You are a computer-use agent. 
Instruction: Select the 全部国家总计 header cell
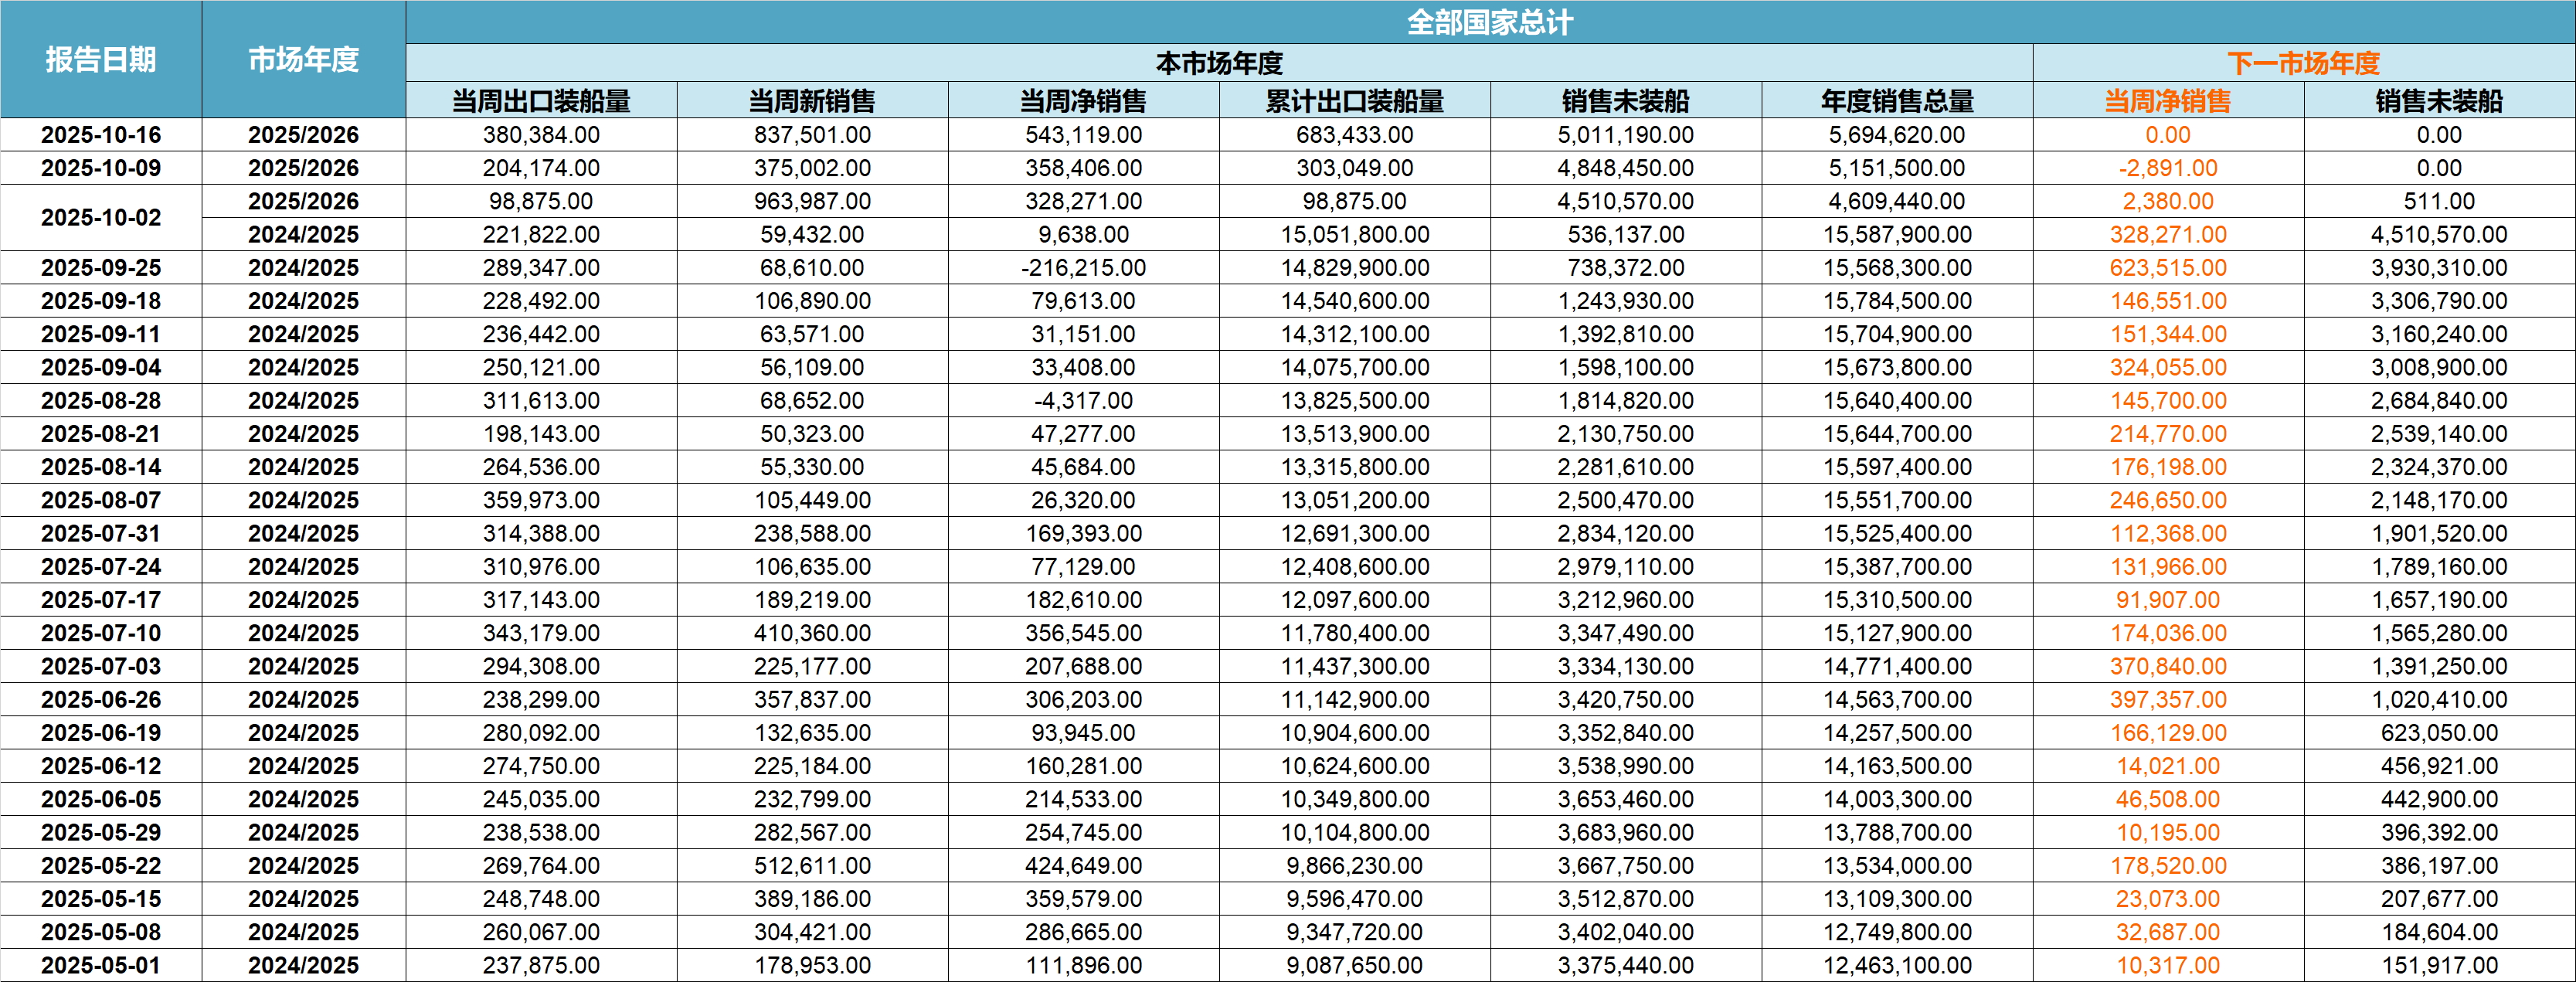1489,22
